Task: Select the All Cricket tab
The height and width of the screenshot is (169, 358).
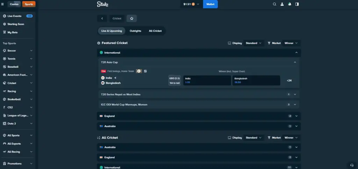Action: [155, 31]
